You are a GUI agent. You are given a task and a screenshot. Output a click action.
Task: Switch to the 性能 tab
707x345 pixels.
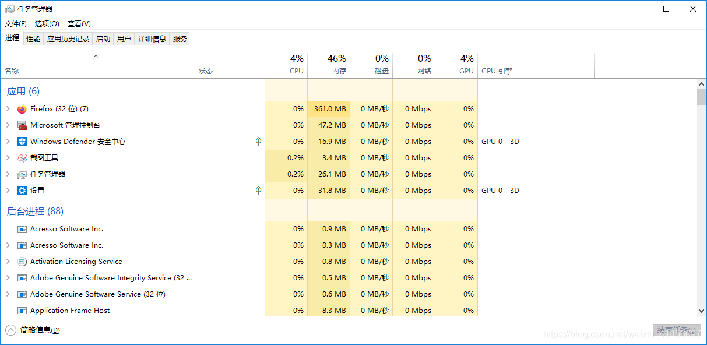pos(33,39)
